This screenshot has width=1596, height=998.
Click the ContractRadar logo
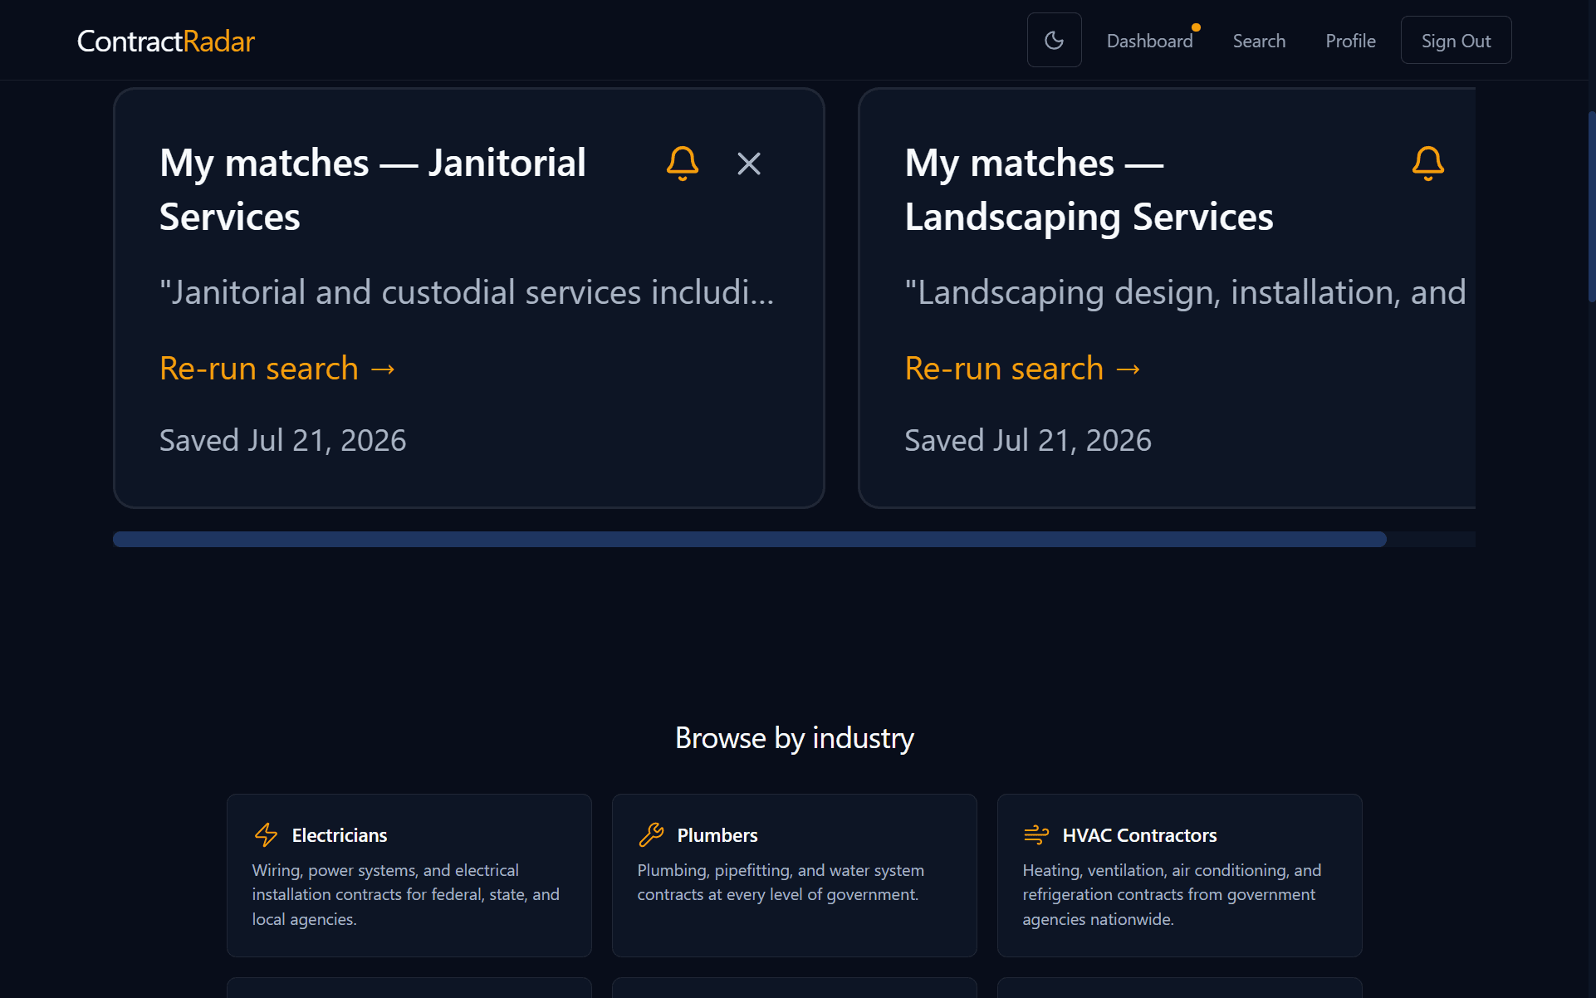pos(165,41)
